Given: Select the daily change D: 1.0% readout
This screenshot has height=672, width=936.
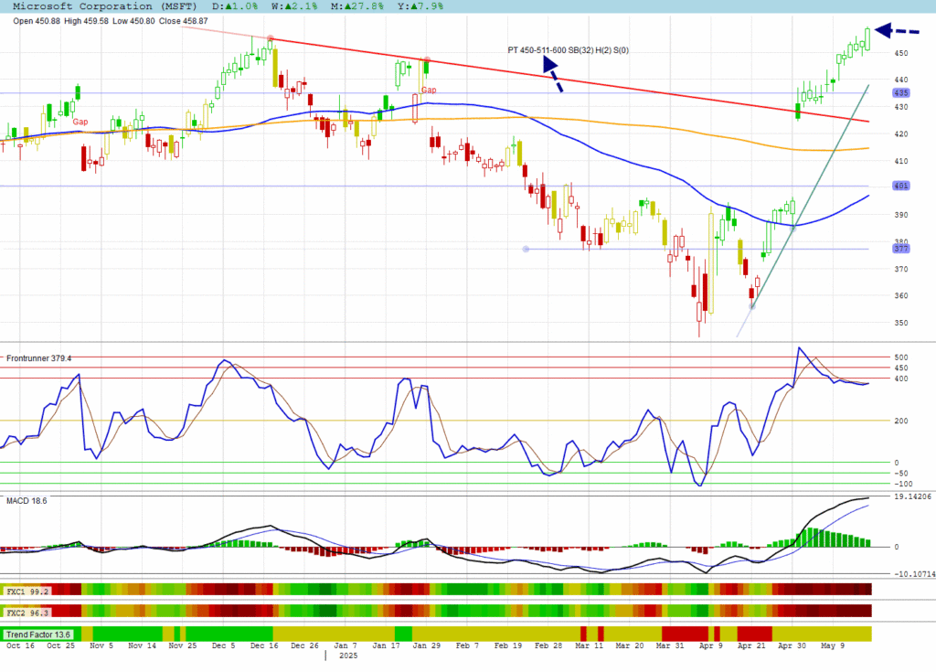Looking at the screenshot, I should 235,6.
